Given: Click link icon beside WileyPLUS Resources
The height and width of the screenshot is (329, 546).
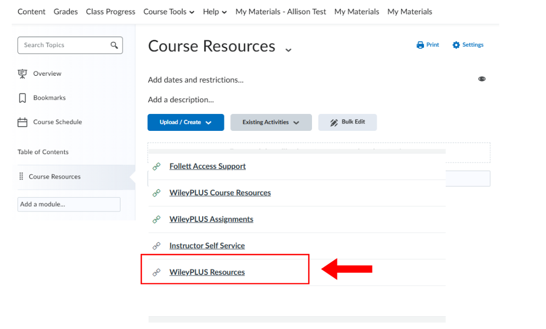Looking at the screenshot, I should (x=157, y=272).
